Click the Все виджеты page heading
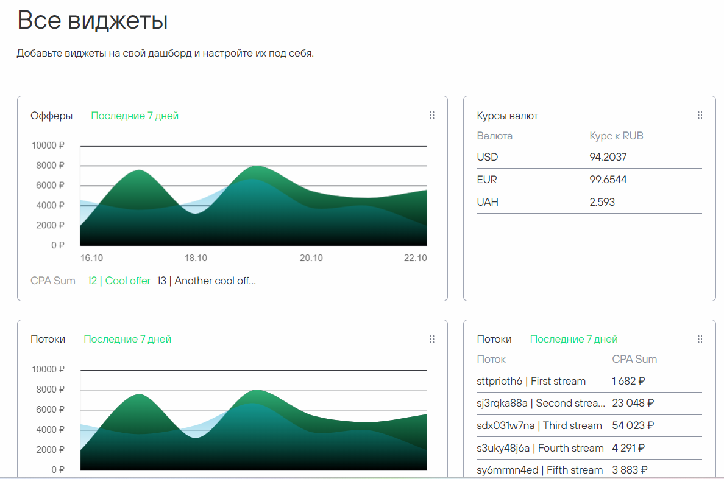Screen dimensions: 724x479 [93, 21]
